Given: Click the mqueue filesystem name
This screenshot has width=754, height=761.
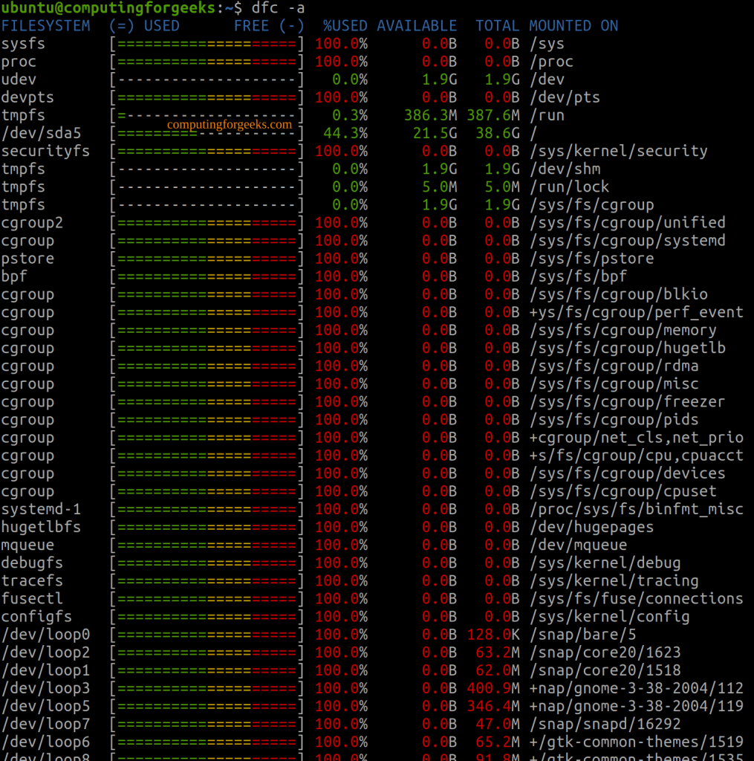Looking at the screenshot, I should (27, 545).
